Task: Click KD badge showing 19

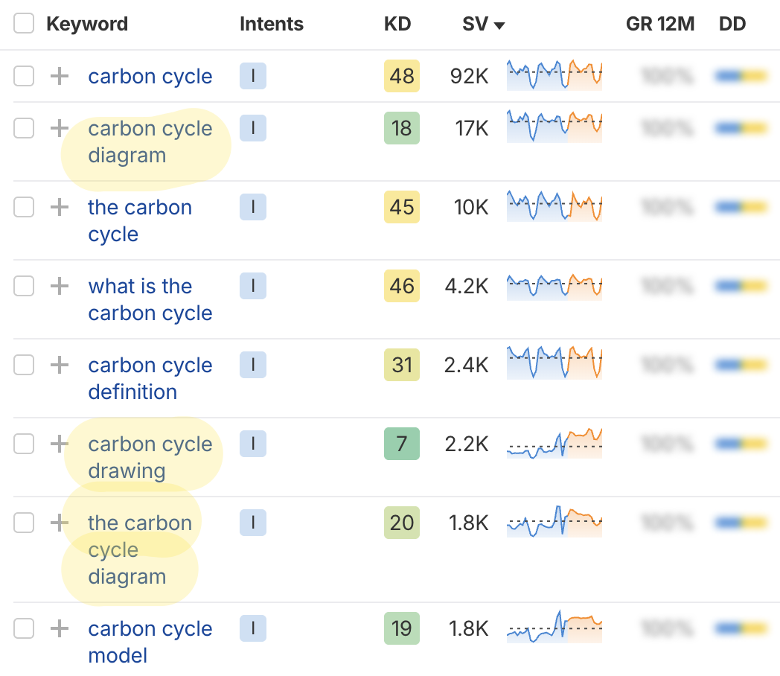Action: coord(402,628)
